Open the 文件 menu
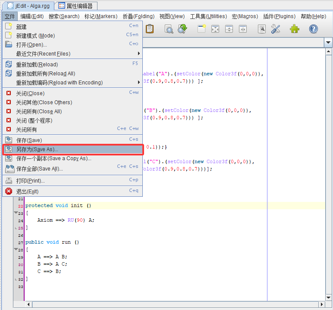Image resolution: width=333 pixels, height=310 pixels. 9,16
